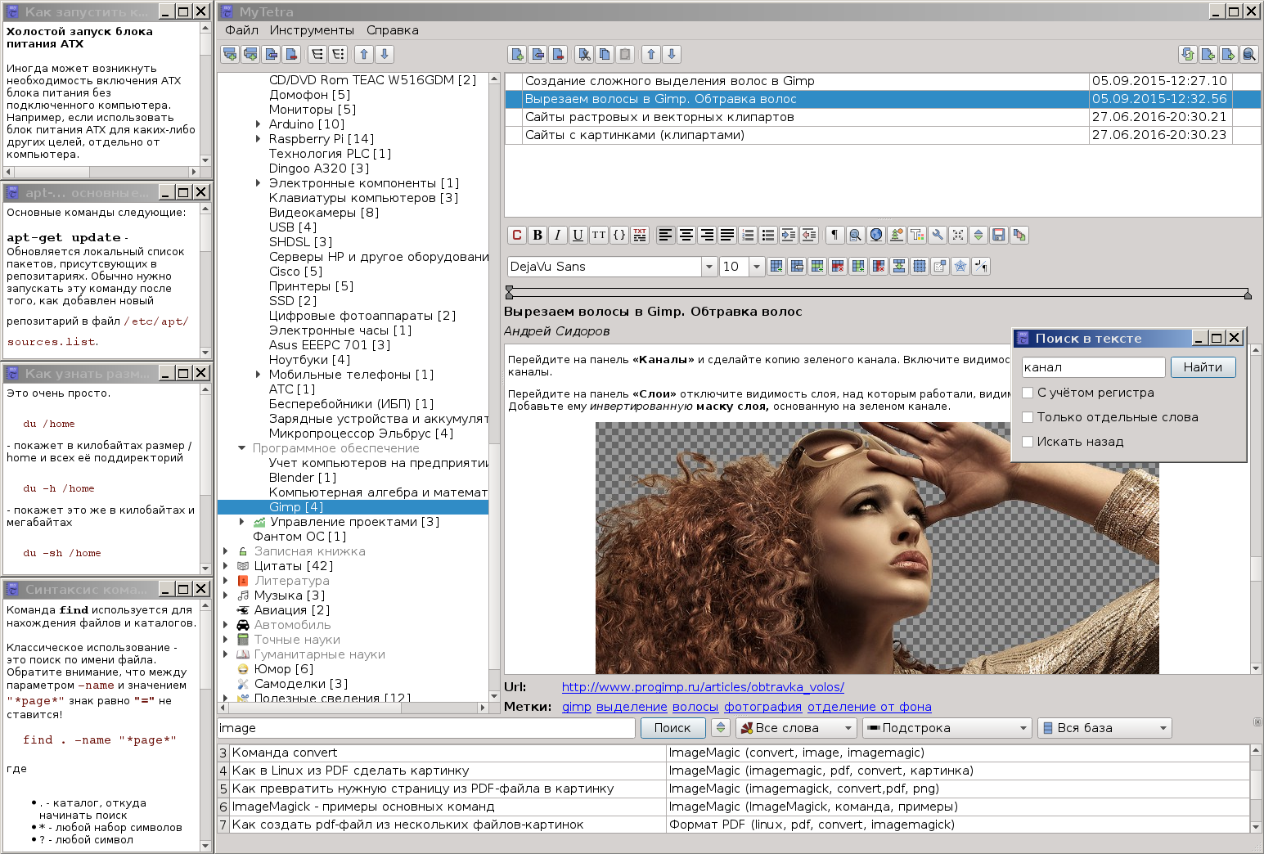The image size is (1264, 854).
Task: Open the Справка menu
Action: click(x=393, y=30)
